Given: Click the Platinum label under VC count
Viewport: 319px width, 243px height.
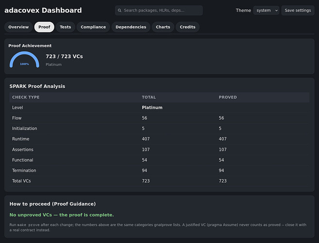Looking at the screenshot, I should tap(53, 65).
